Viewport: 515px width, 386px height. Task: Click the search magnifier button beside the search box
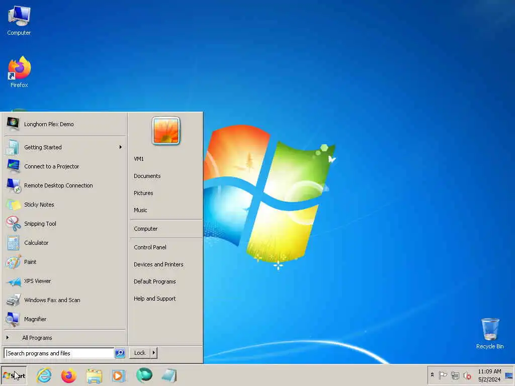[x=120, y=353]
